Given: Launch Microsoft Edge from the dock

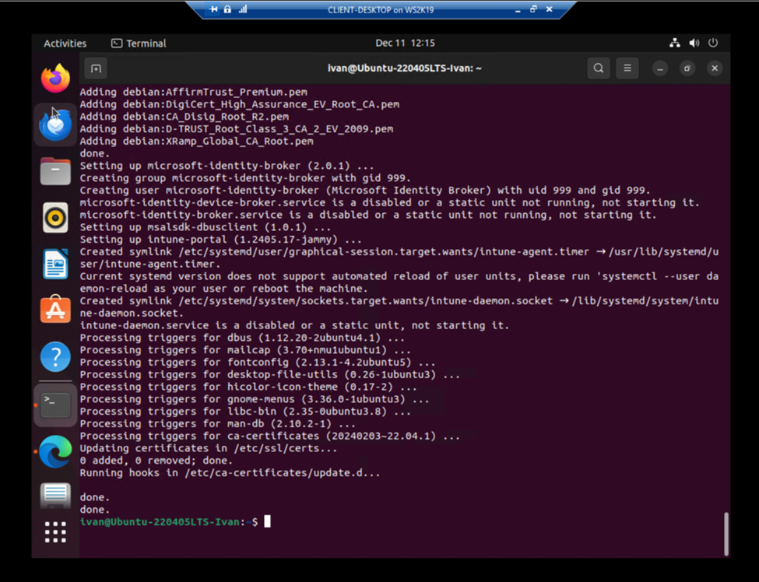Looking at the screenshot, I should pyautogui.click(x=55, y=452).
